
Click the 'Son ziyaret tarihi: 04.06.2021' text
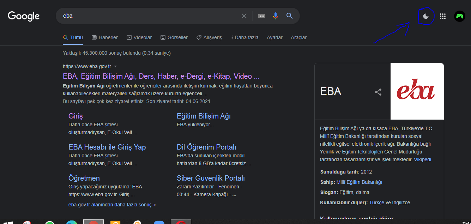pos(178,101)
